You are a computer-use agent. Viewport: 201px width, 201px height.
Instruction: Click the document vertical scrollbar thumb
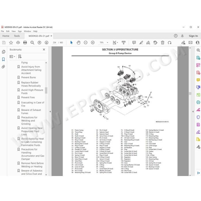(190, 93)
